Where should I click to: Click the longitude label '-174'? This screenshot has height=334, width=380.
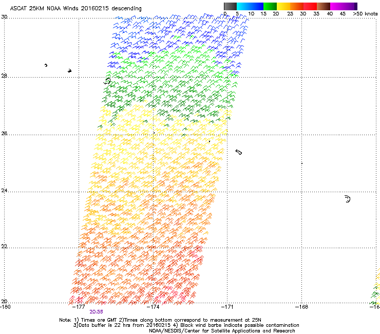pos(153,307)
